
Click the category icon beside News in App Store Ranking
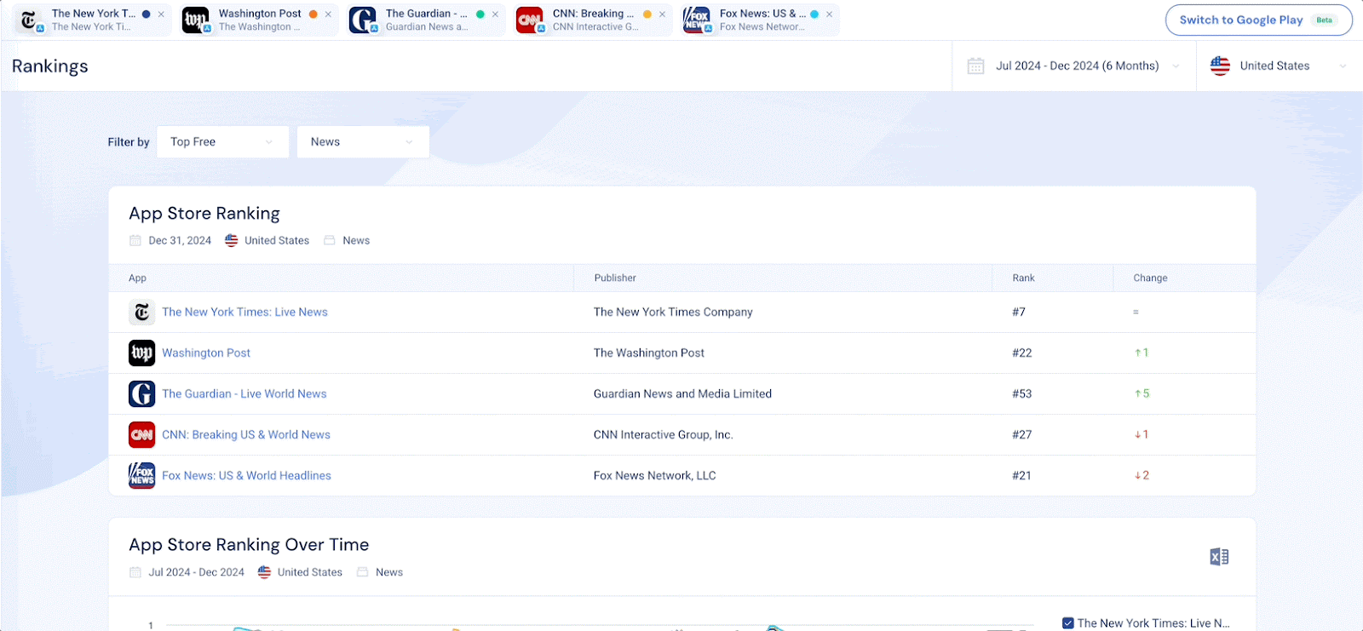point(330,241)
